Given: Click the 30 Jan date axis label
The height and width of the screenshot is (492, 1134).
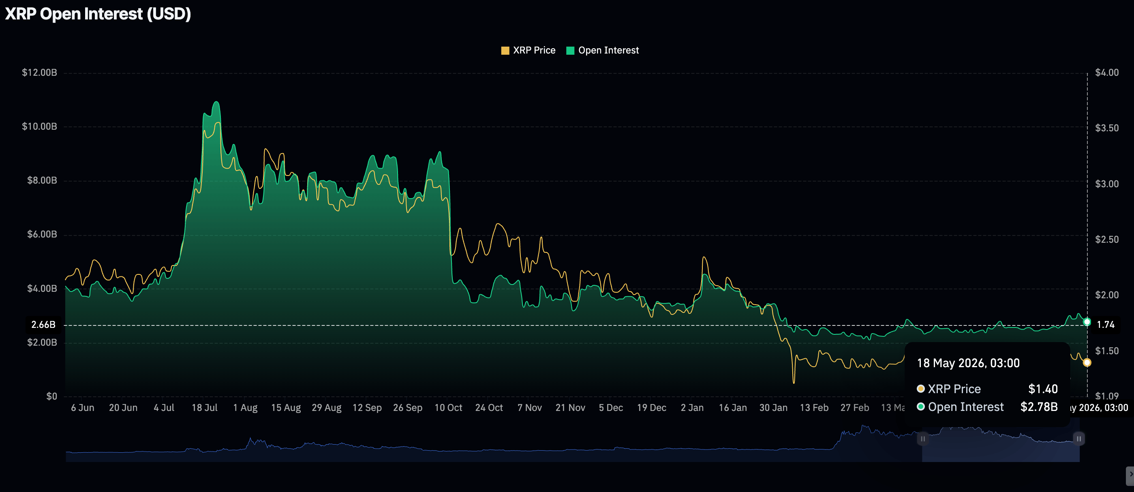Looking at the screenshot, I should (773, 408).
